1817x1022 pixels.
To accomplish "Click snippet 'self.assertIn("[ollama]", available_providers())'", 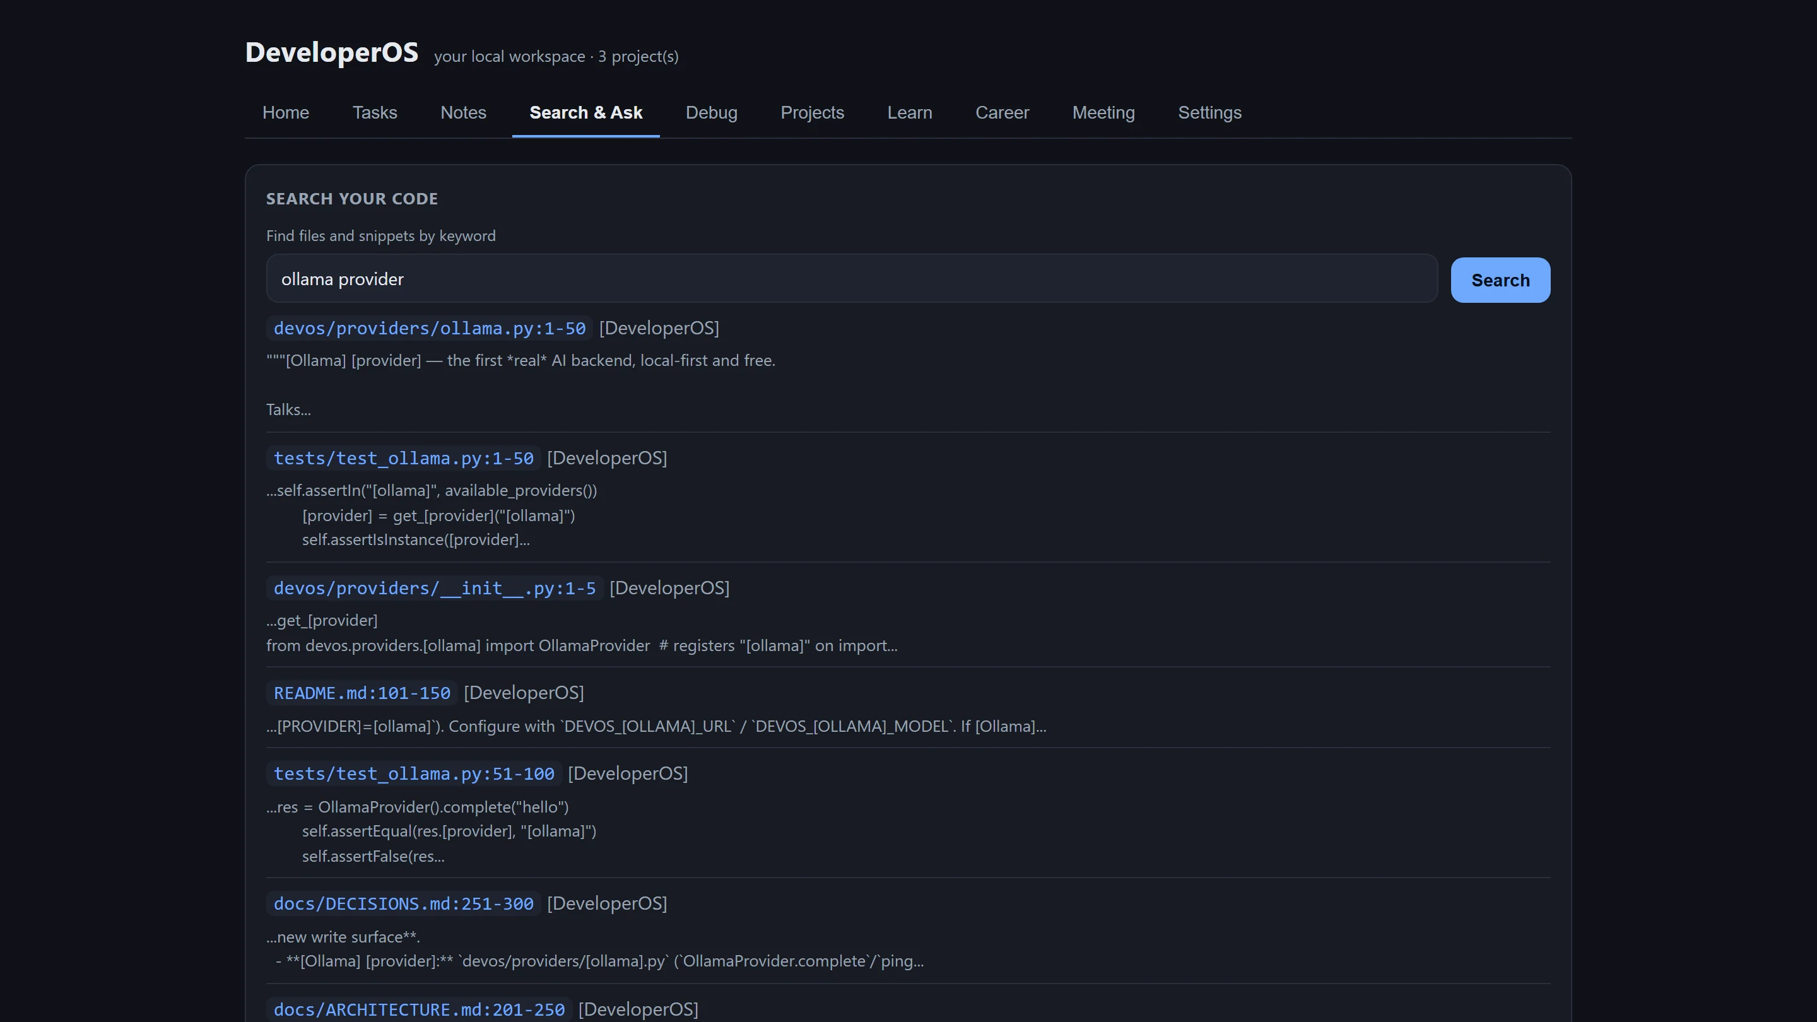I will 432,490.
